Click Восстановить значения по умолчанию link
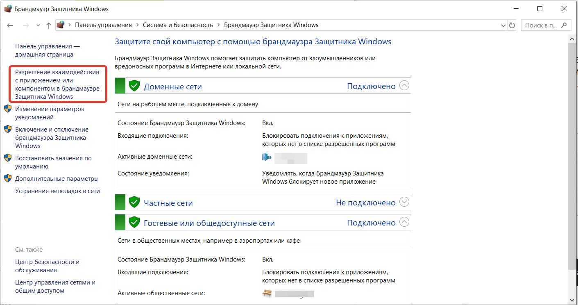This screenshot has height=305, width=578. [x=53, y=162]
